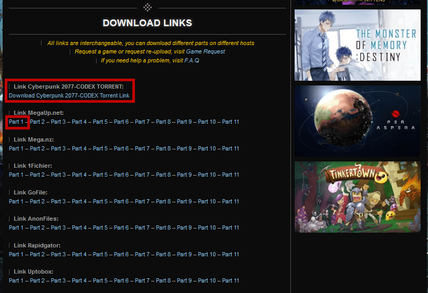Click the Link Rapidgator label
The image size is (428, 293).
(37, 245)
